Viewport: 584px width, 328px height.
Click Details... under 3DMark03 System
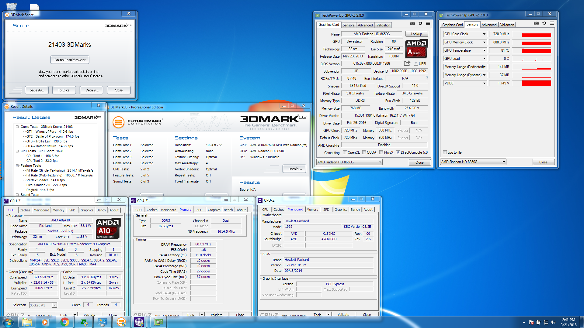click(295, 169)
